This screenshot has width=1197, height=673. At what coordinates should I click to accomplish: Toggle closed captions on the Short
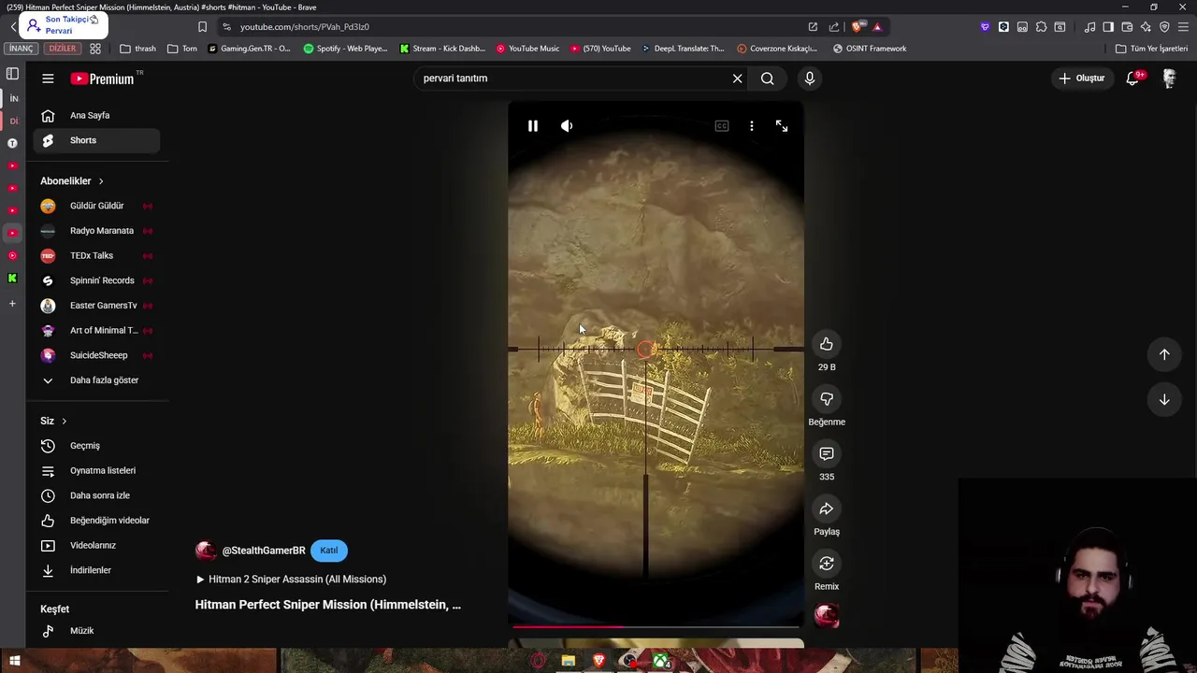point(722,126)
